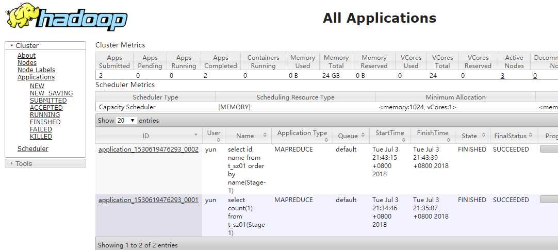Sort table by Name column
The width and height of the screenshot is (558, 250).
coord(248,136)
